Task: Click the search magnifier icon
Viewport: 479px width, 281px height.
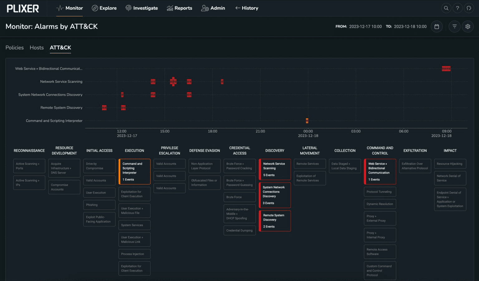Action: pyautogui.click(x=446, y=8)
